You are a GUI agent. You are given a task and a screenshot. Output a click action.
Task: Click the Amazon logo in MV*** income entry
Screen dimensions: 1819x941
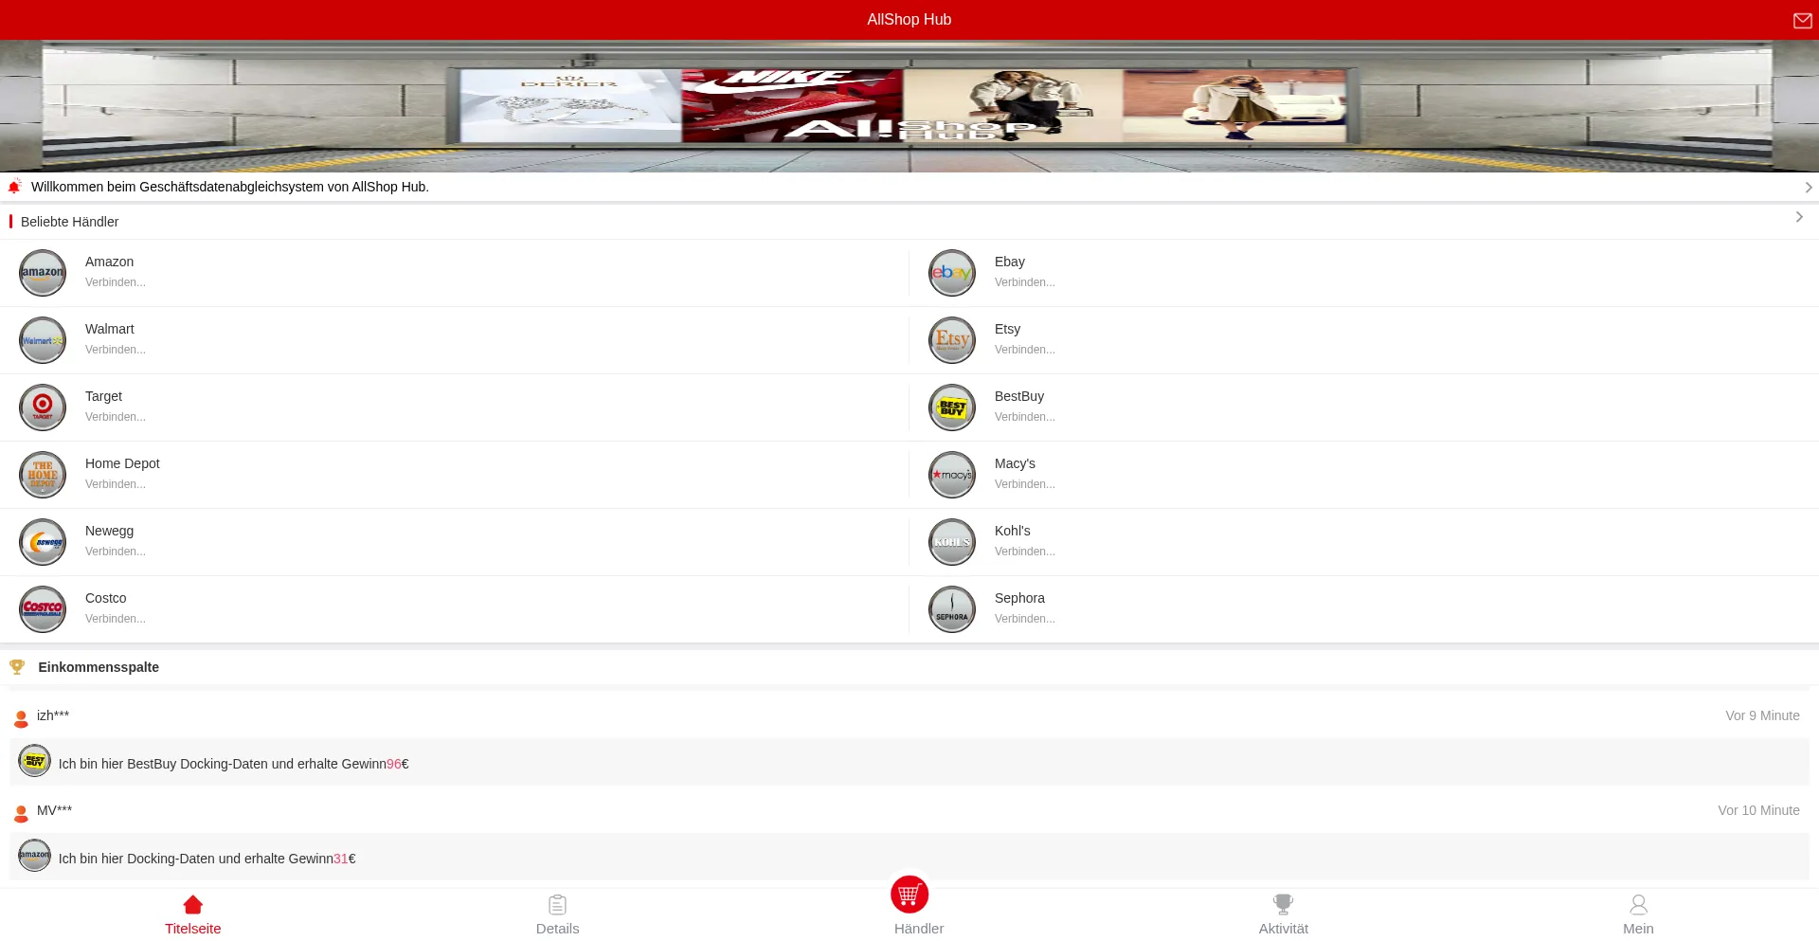coord(35,856)
